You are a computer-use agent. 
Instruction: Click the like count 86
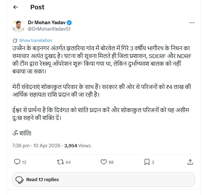click(x=111, y=162)
